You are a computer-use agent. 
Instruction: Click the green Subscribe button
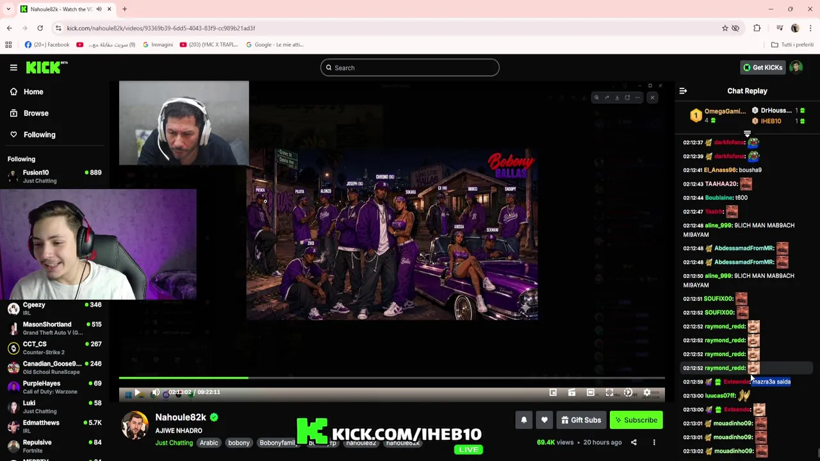[635, 420]
